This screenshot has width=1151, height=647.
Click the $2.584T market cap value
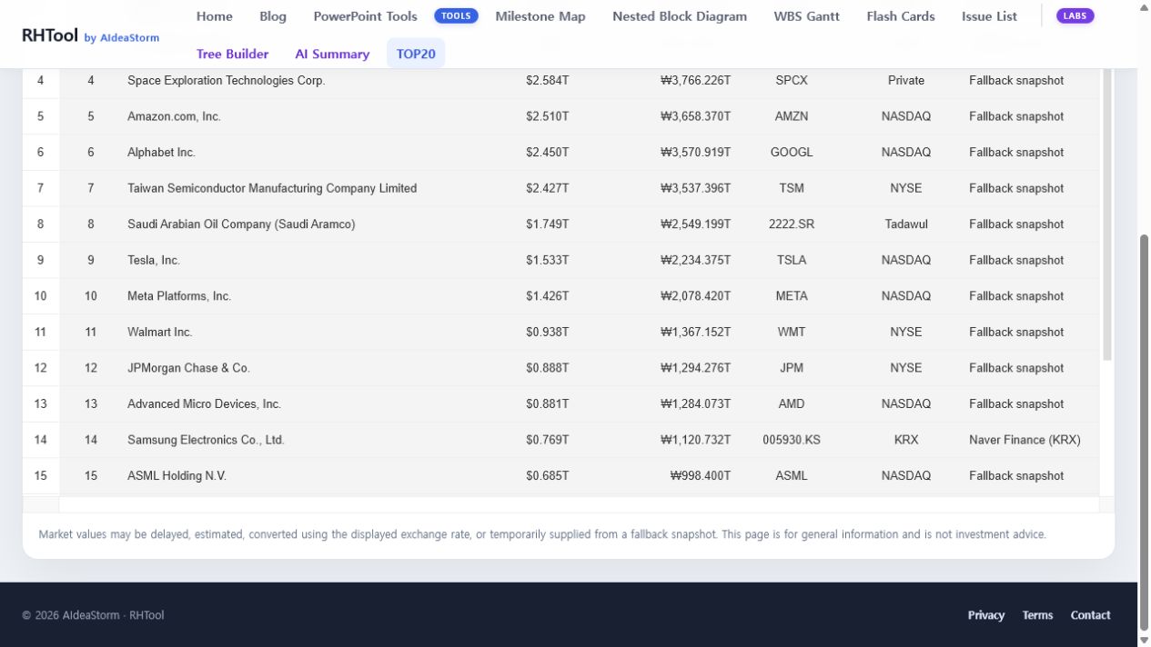(548, 80)
